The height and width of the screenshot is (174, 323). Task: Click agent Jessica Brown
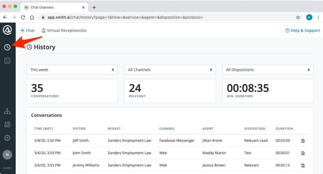pos(214,165)
